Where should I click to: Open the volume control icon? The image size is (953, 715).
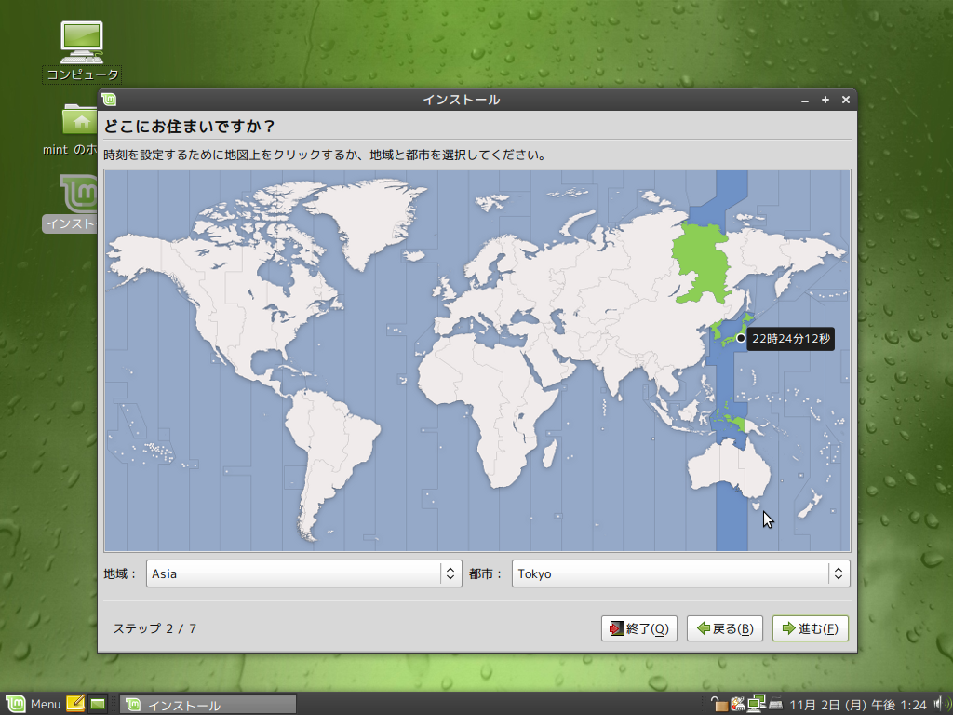[943, 704]
